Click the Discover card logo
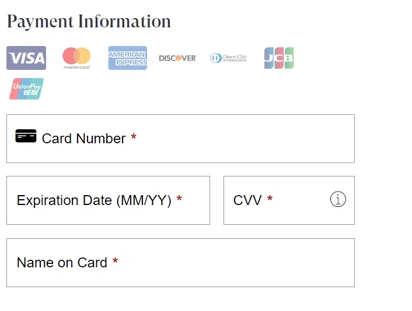412x311 pixels. click(178, 58)
